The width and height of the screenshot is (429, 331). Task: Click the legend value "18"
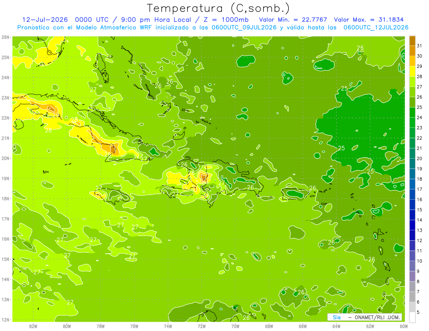[x=420, y=179]
